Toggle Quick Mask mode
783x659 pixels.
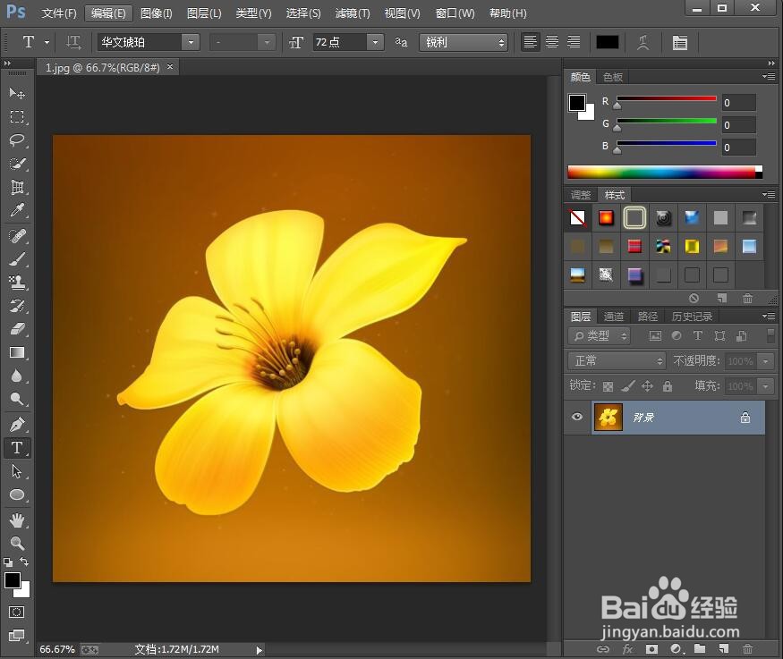(x=16, y=613)
